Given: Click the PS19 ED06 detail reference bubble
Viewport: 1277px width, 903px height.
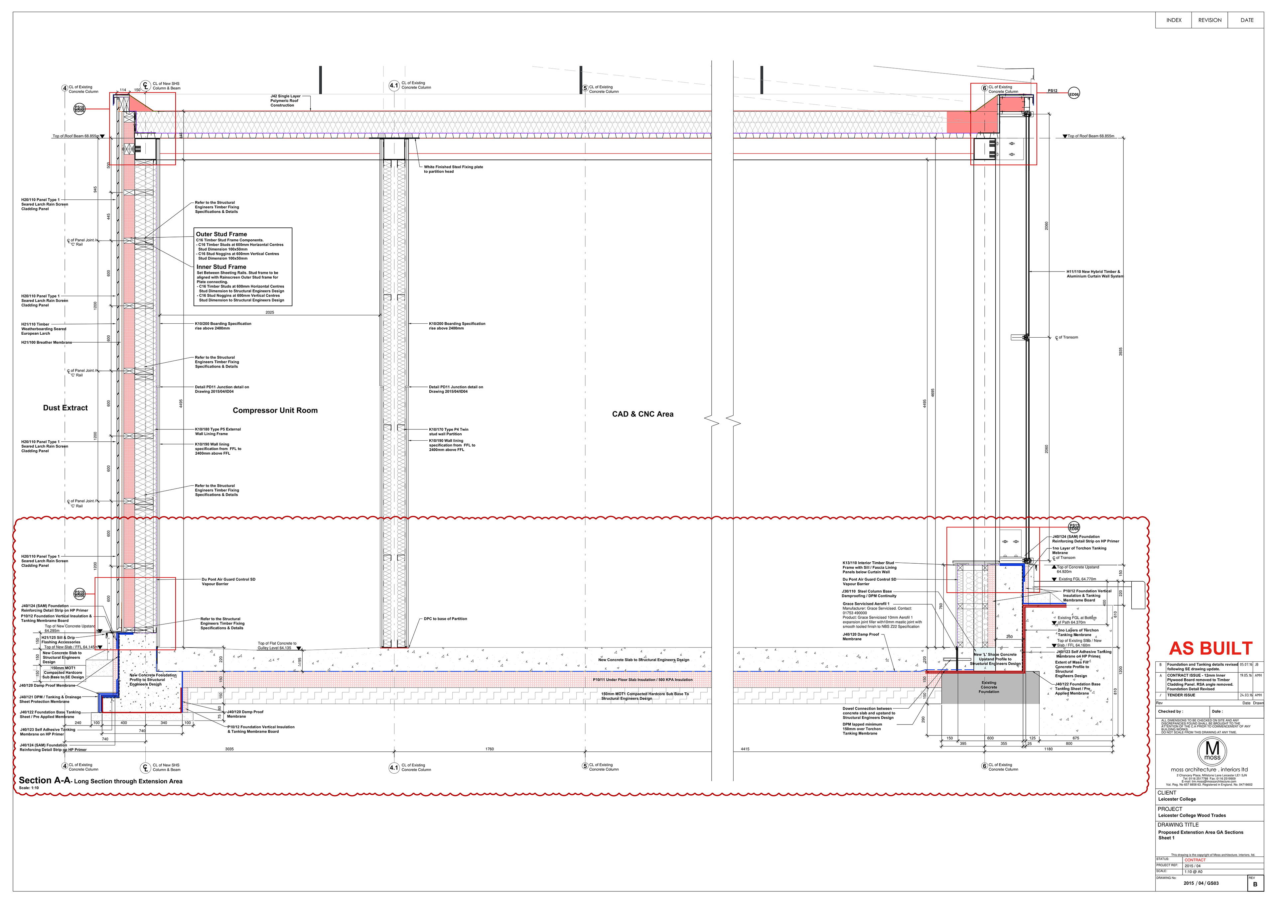Looking at the screenshot, I should (x=79, y=593).
